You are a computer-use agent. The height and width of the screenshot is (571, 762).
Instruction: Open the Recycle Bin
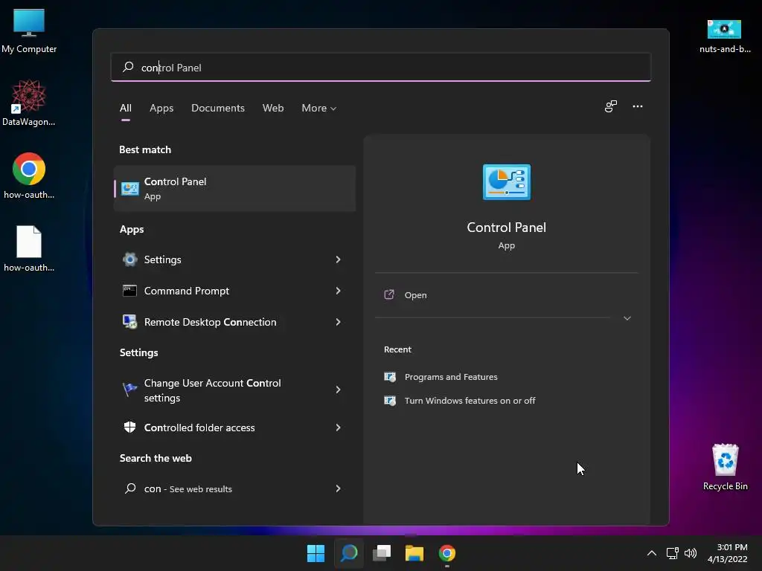(725, 467)
